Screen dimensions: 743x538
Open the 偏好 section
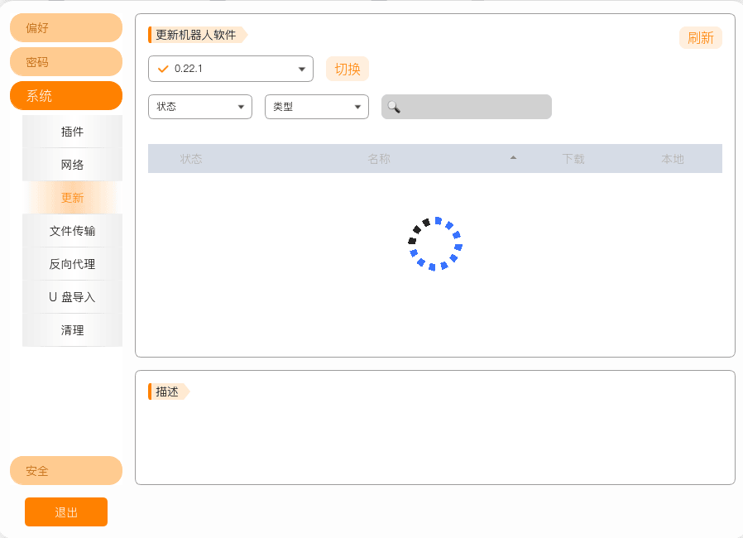(x=66, y=28)
